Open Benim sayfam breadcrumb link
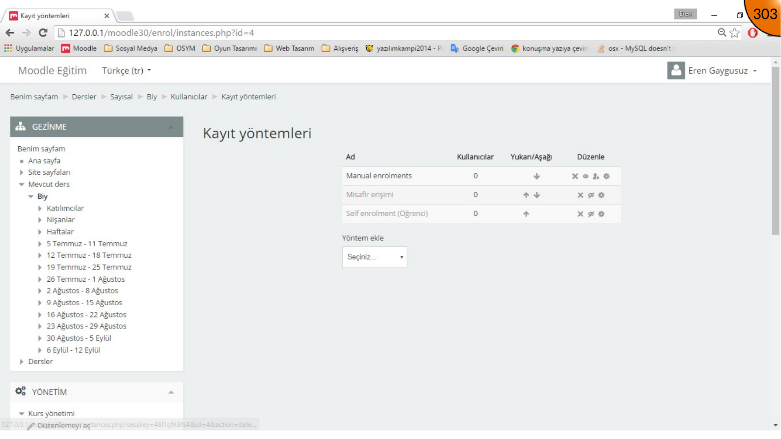Image resolution: width=781 pixels, height=439 pixels. pos(34,97)
